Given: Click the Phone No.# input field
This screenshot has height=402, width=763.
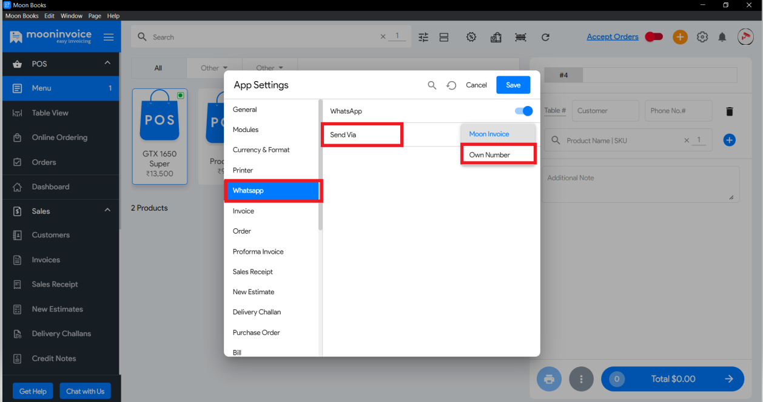Looking at the screenshot, I should pyautogui.click(x=678, y=111).
